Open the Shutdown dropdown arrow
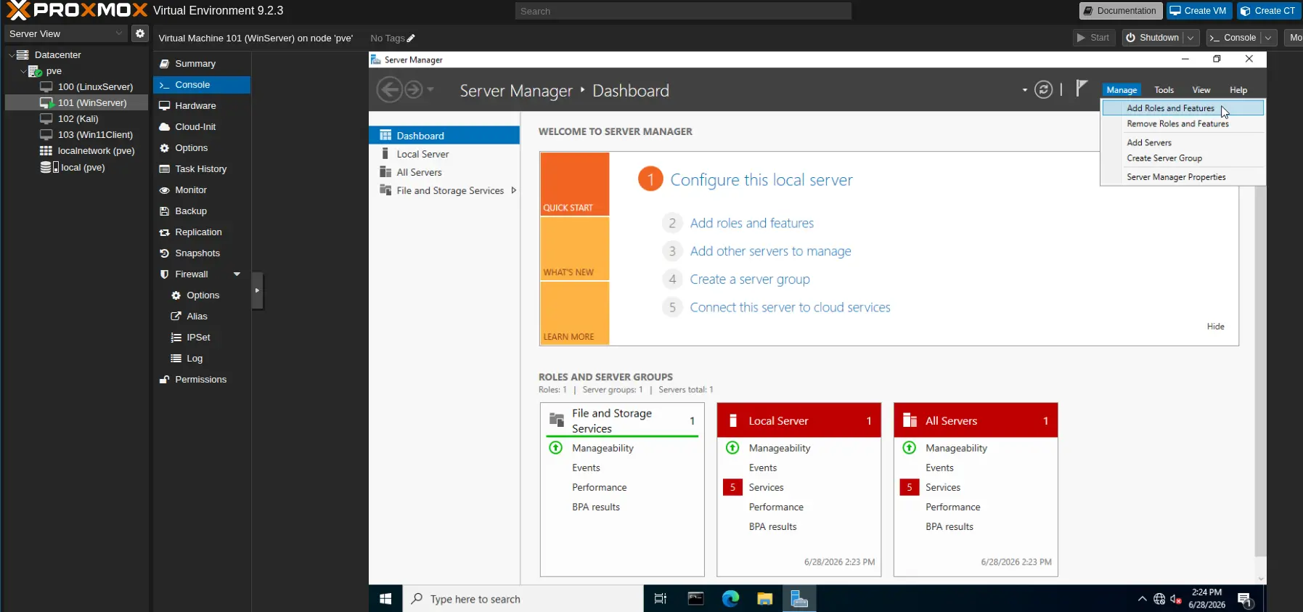Viewport: 1303px width, 612px height. 1190,38
